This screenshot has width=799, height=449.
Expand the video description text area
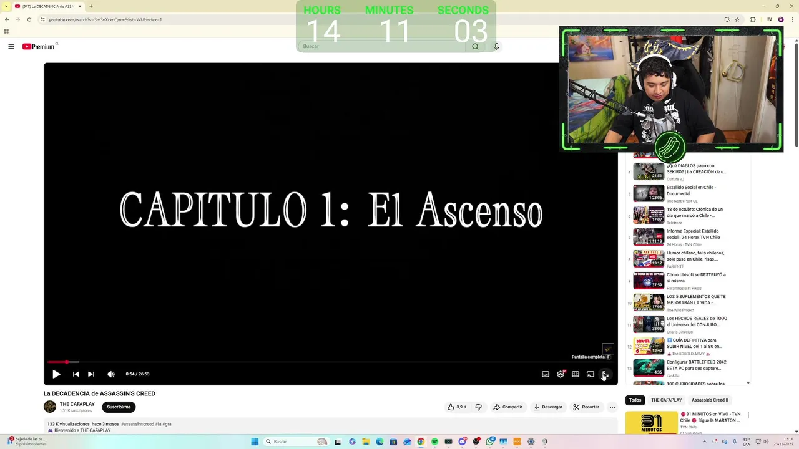[x=331, y=427]
